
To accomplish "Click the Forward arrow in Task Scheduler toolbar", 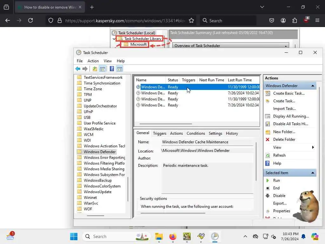I will pos(85,69).
